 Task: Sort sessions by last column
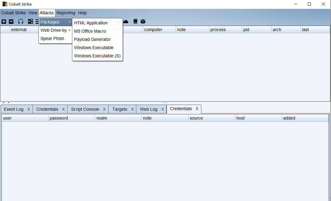click(x=315, y=30)
